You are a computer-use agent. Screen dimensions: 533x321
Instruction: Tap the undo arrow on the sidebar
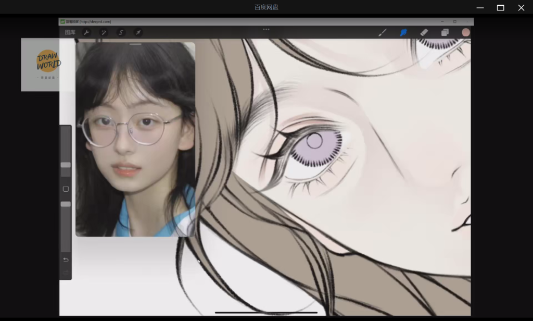point(66,260)
